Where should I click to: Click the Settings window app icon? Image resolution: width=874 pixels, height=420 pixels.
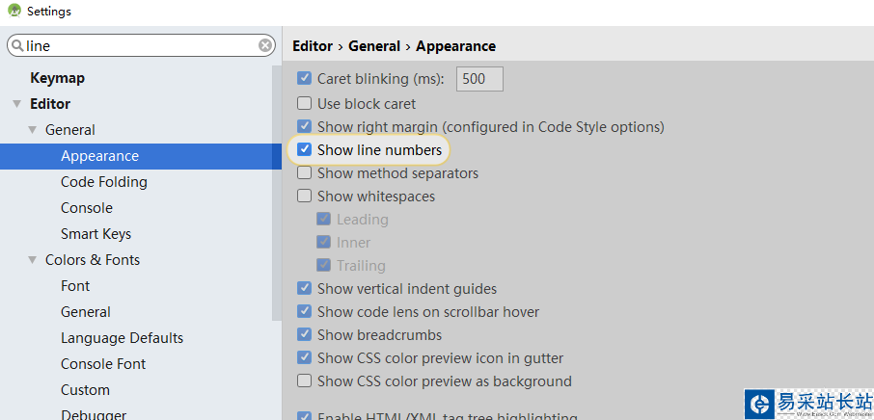pyautogui.click(x=14, y=12)
